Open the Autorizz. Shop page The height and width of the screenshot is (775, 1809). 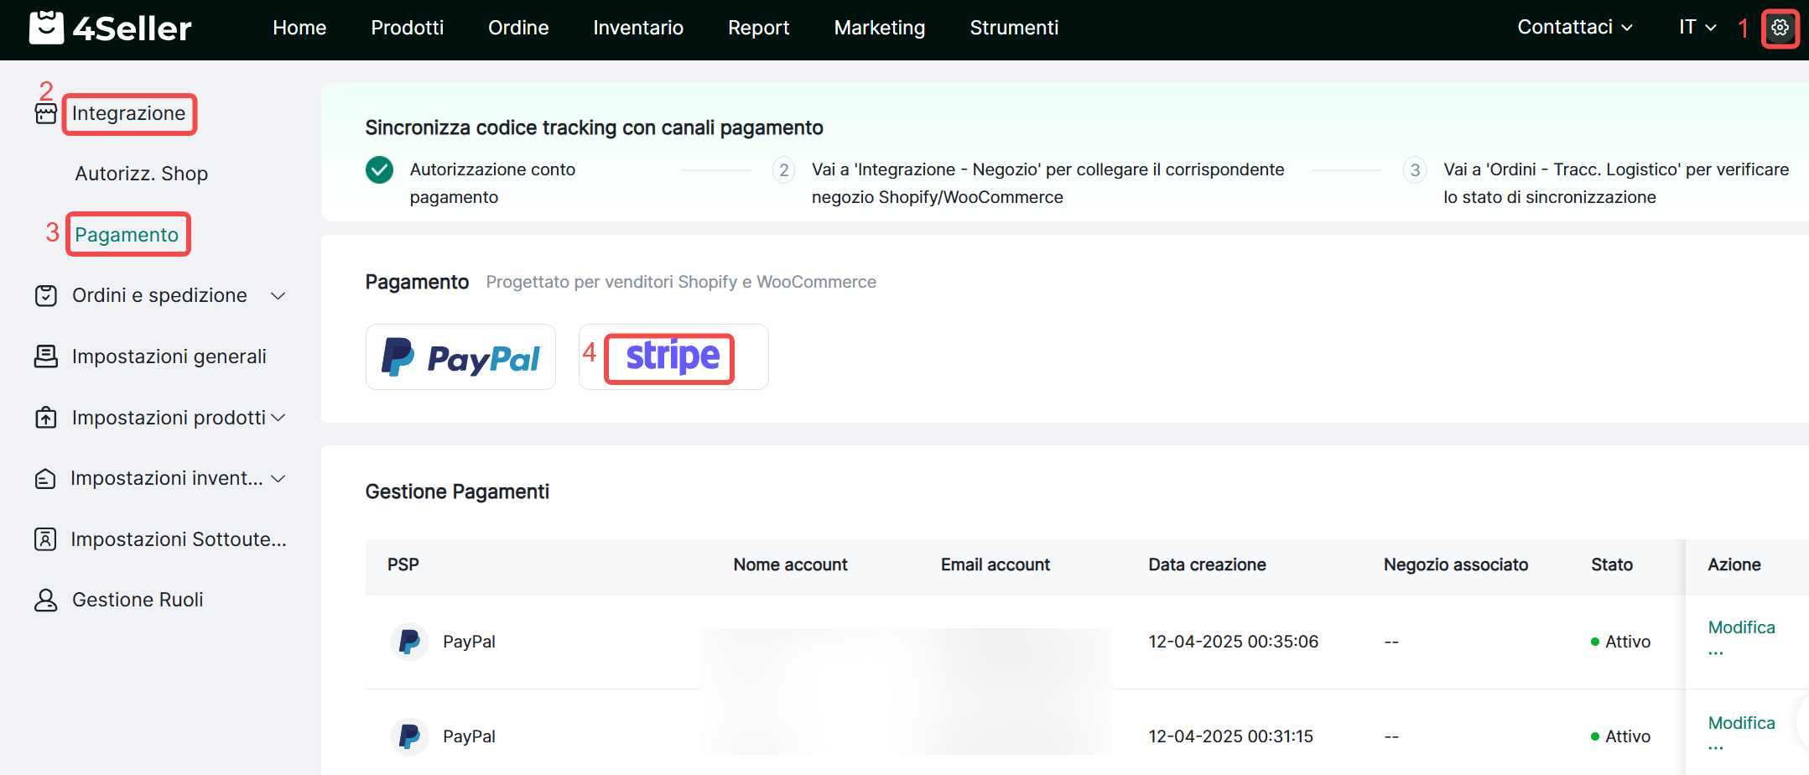point(141,174)
